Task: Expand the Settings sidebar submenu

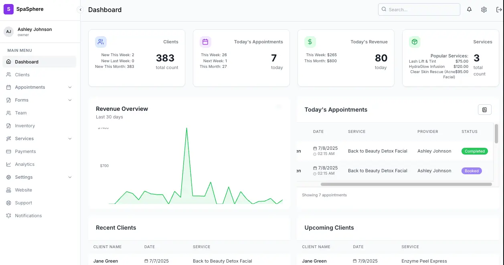Action: (x=70, y=177)
